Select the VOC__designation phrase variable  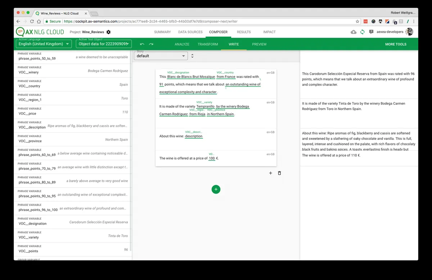73,222
